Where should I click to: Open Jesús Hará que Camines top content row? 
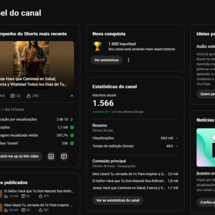(x=135, y=188)
